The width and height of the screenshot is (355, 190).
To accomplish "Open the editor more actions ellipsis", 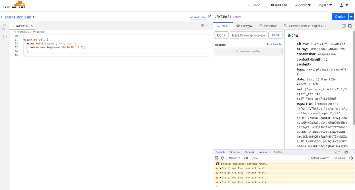I will click(208, 26).
